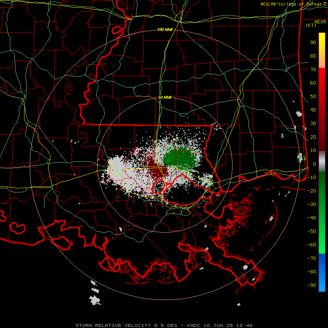
Task: Click the positive 70 scale value
Action: click(x=313, y=70)
